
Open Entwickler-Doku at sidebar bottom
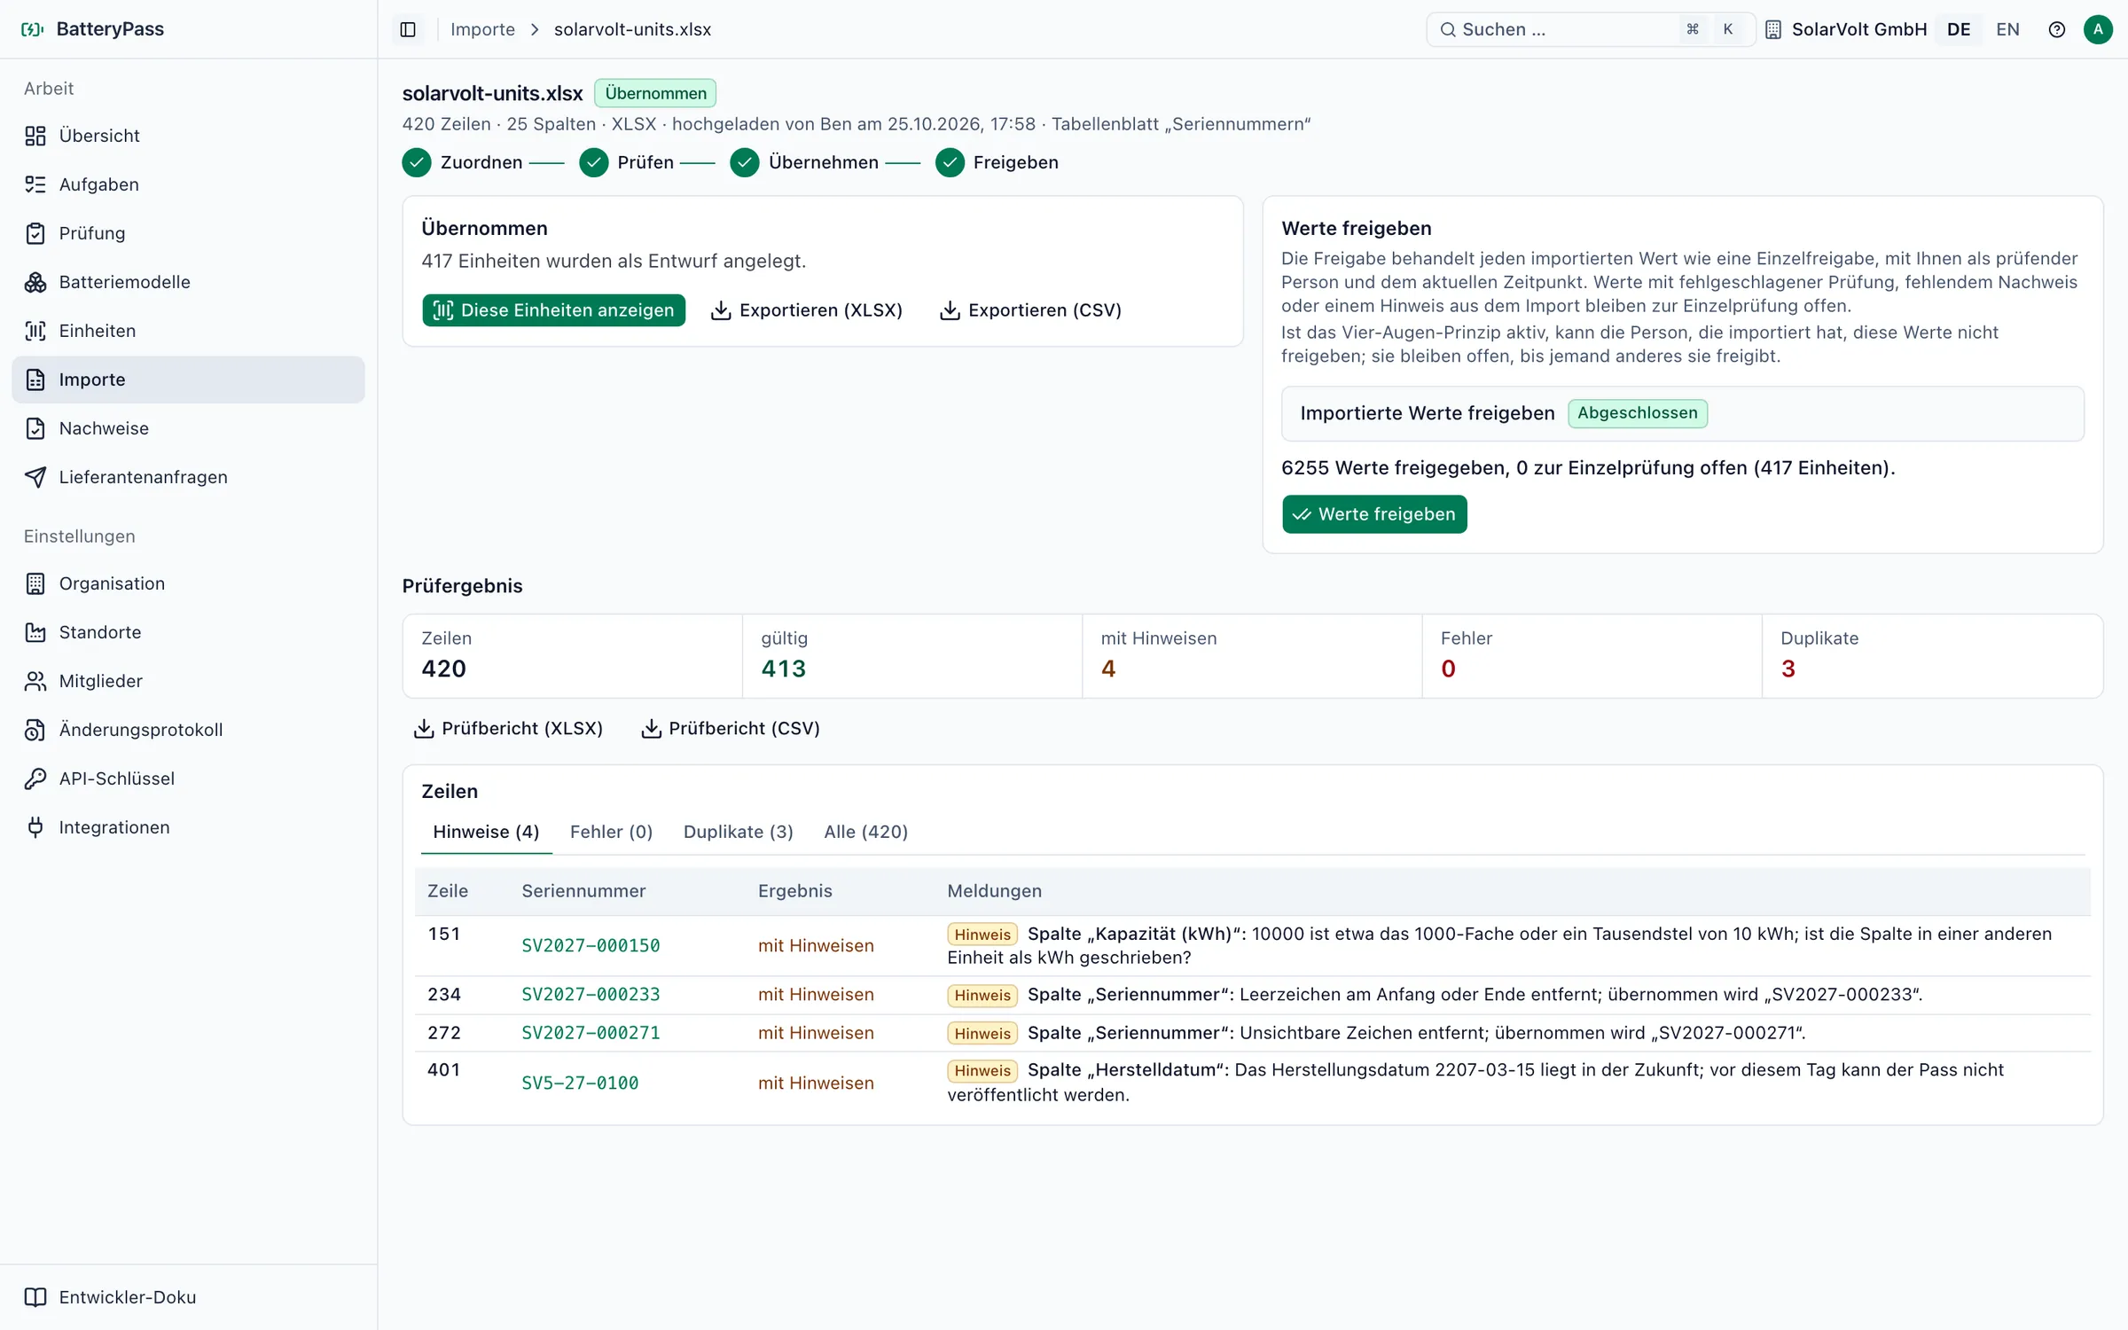pyautogui.click(x=188, y=1297)
